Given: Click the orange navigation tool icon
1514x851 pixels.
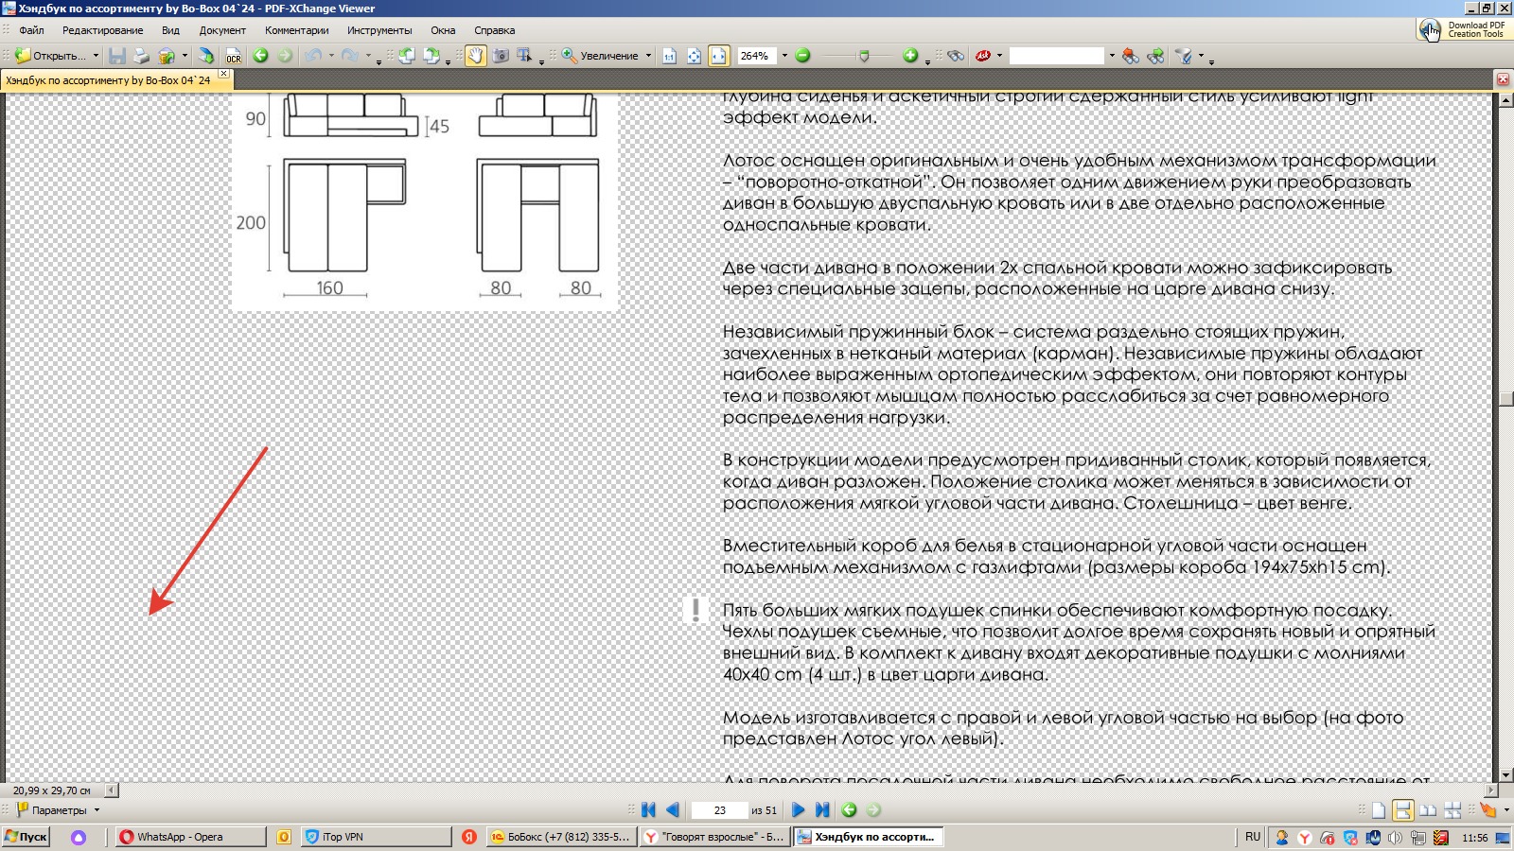Looking at the screenshot, I should (1488, 810).
